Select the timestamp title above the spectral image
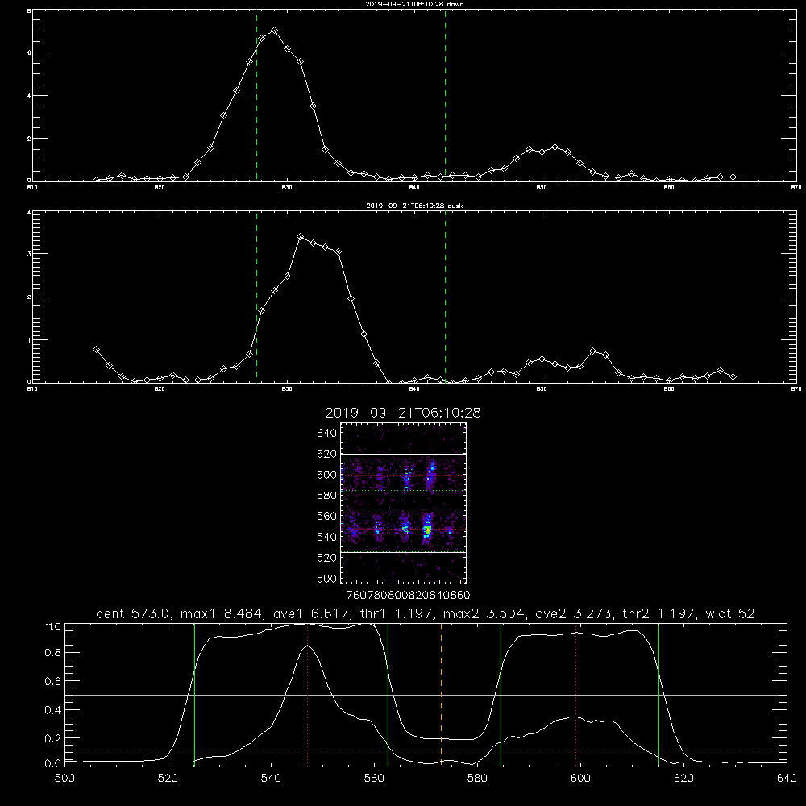The height and width of the screenshot is (806, 806). click(x=403, y=413)
